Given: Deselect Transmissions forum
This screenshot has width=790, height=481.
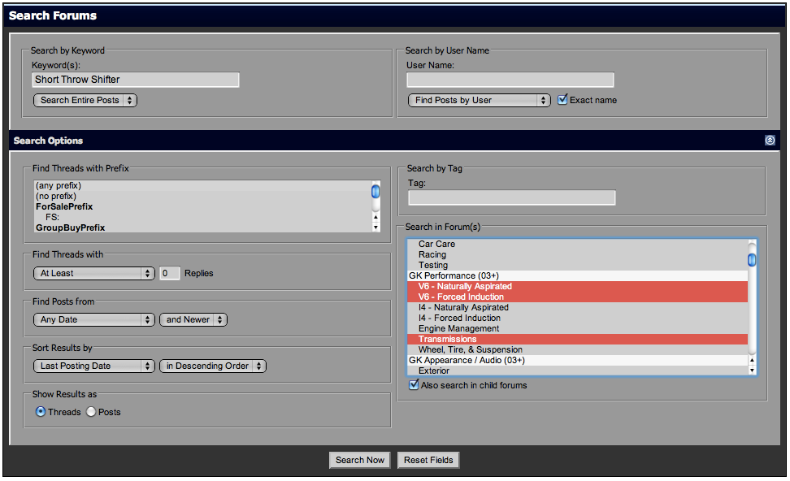Looking at the screenshot, I should (x=577, y=339).
